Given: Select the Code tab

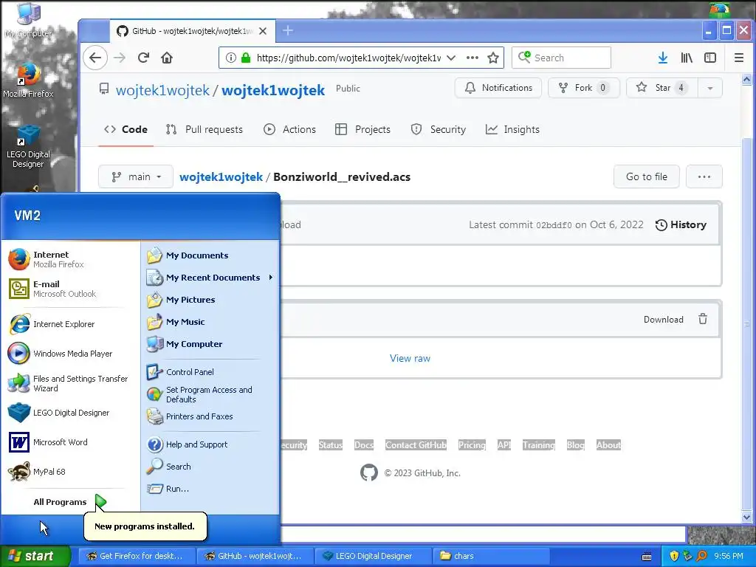Looking at the screenshot, I should (126, 129).
